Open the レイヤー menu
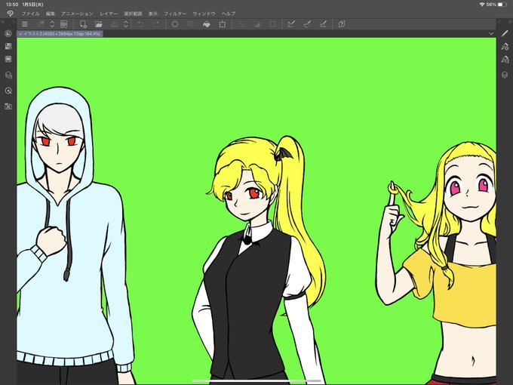This screenshot has width=513, height=385. 109,14
